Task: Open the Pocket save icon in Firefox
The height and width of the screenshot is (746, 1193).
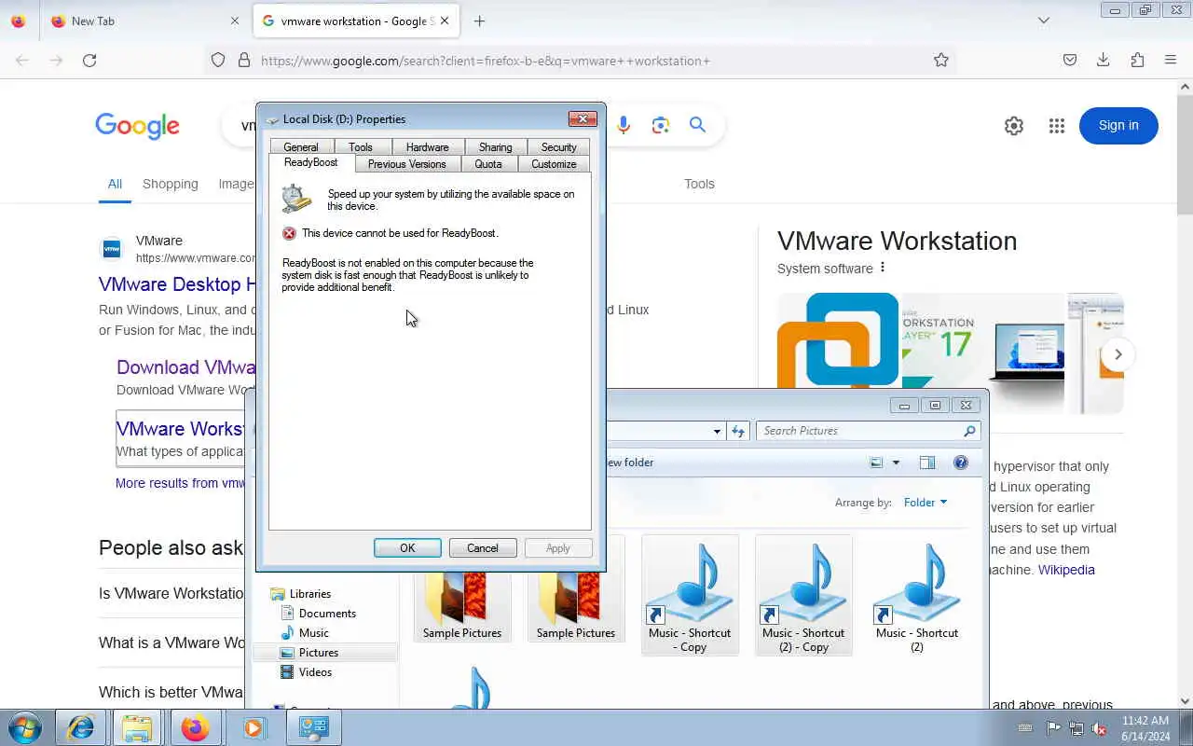Action: [x=1070, y=60]
